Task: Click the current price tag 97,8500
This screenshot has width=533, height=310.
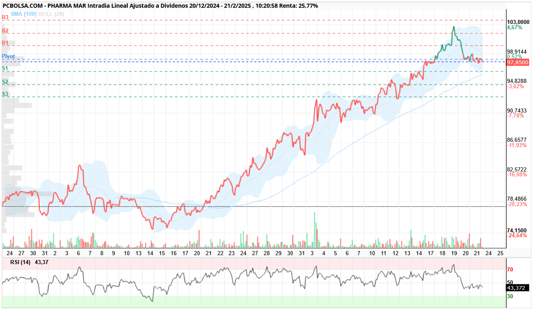Action: click(518, 63)
